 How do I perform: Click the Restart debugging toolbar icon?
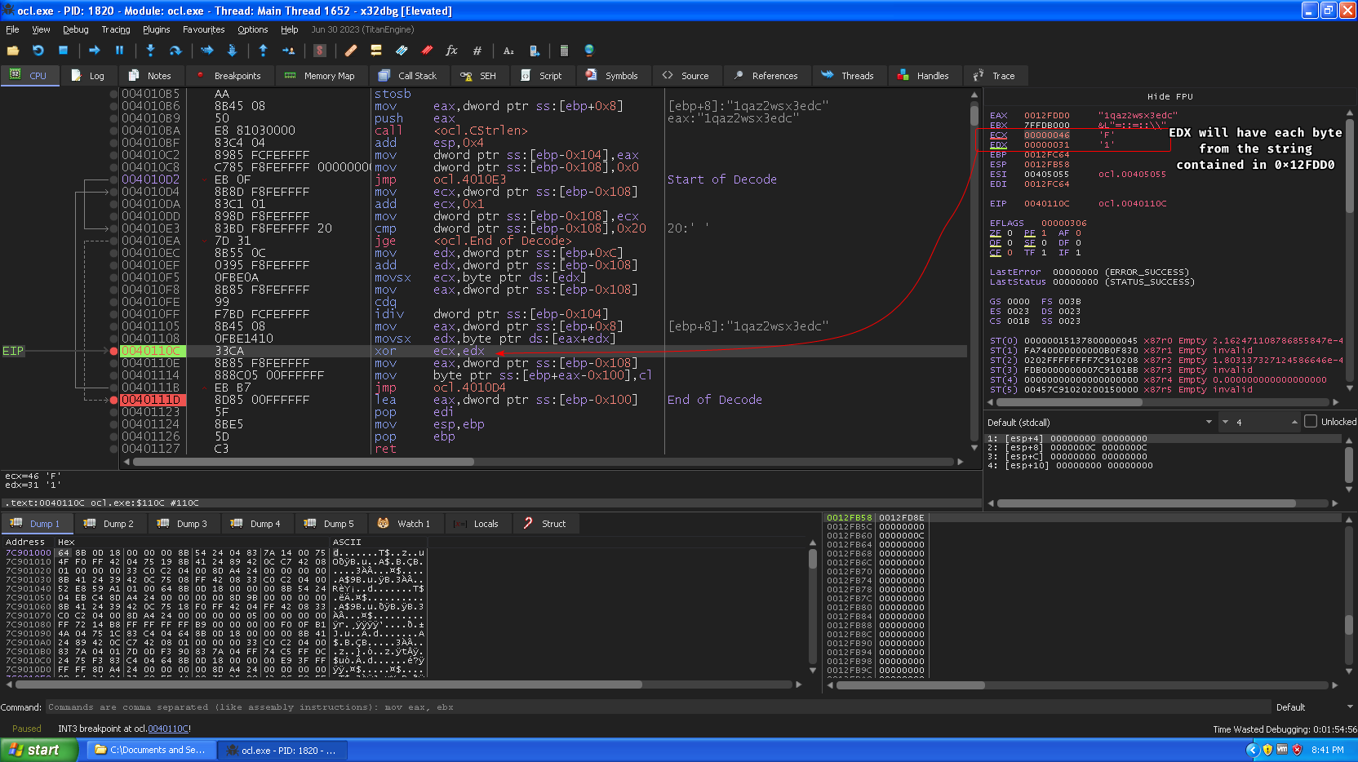[x=38, y=51]
